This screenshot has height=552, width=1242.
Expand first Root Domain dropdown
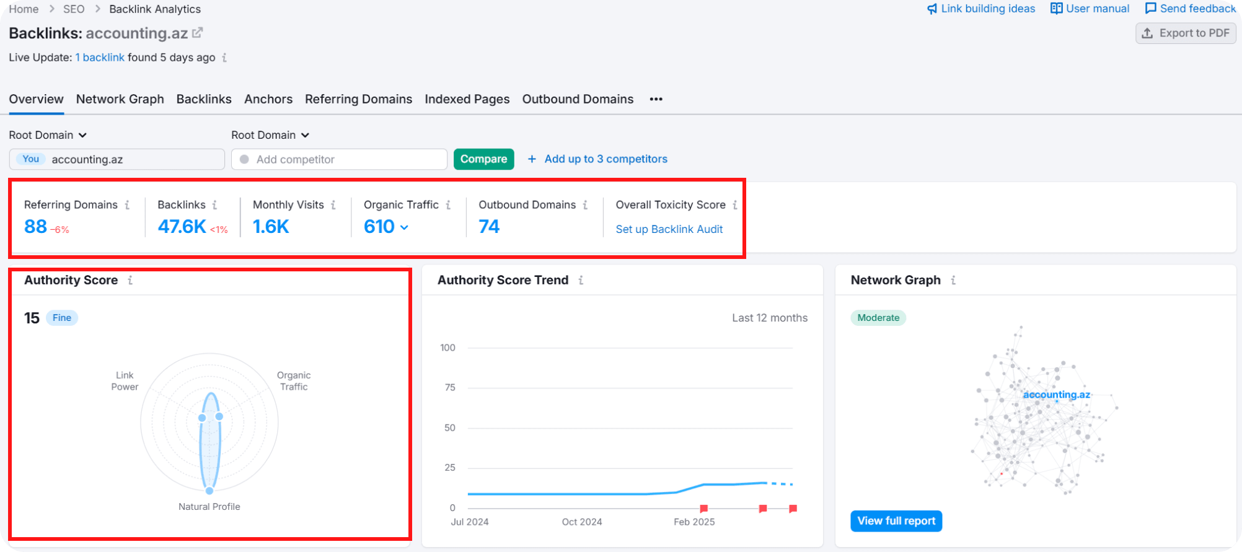point(48,135)
